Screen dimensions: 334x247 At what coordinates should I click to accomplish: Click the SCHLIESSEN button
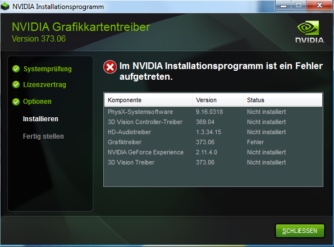tap(300, 231)
